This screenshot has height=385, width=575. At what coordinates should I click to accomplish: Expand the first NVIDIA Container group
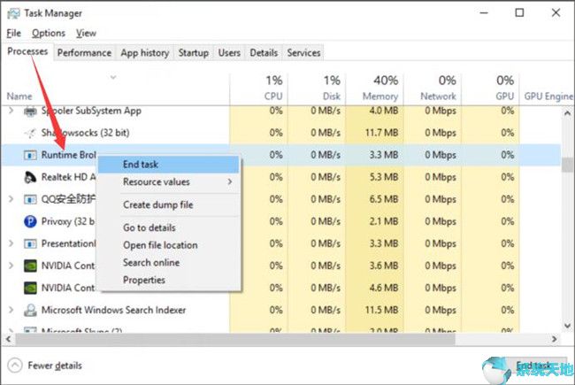11,266
